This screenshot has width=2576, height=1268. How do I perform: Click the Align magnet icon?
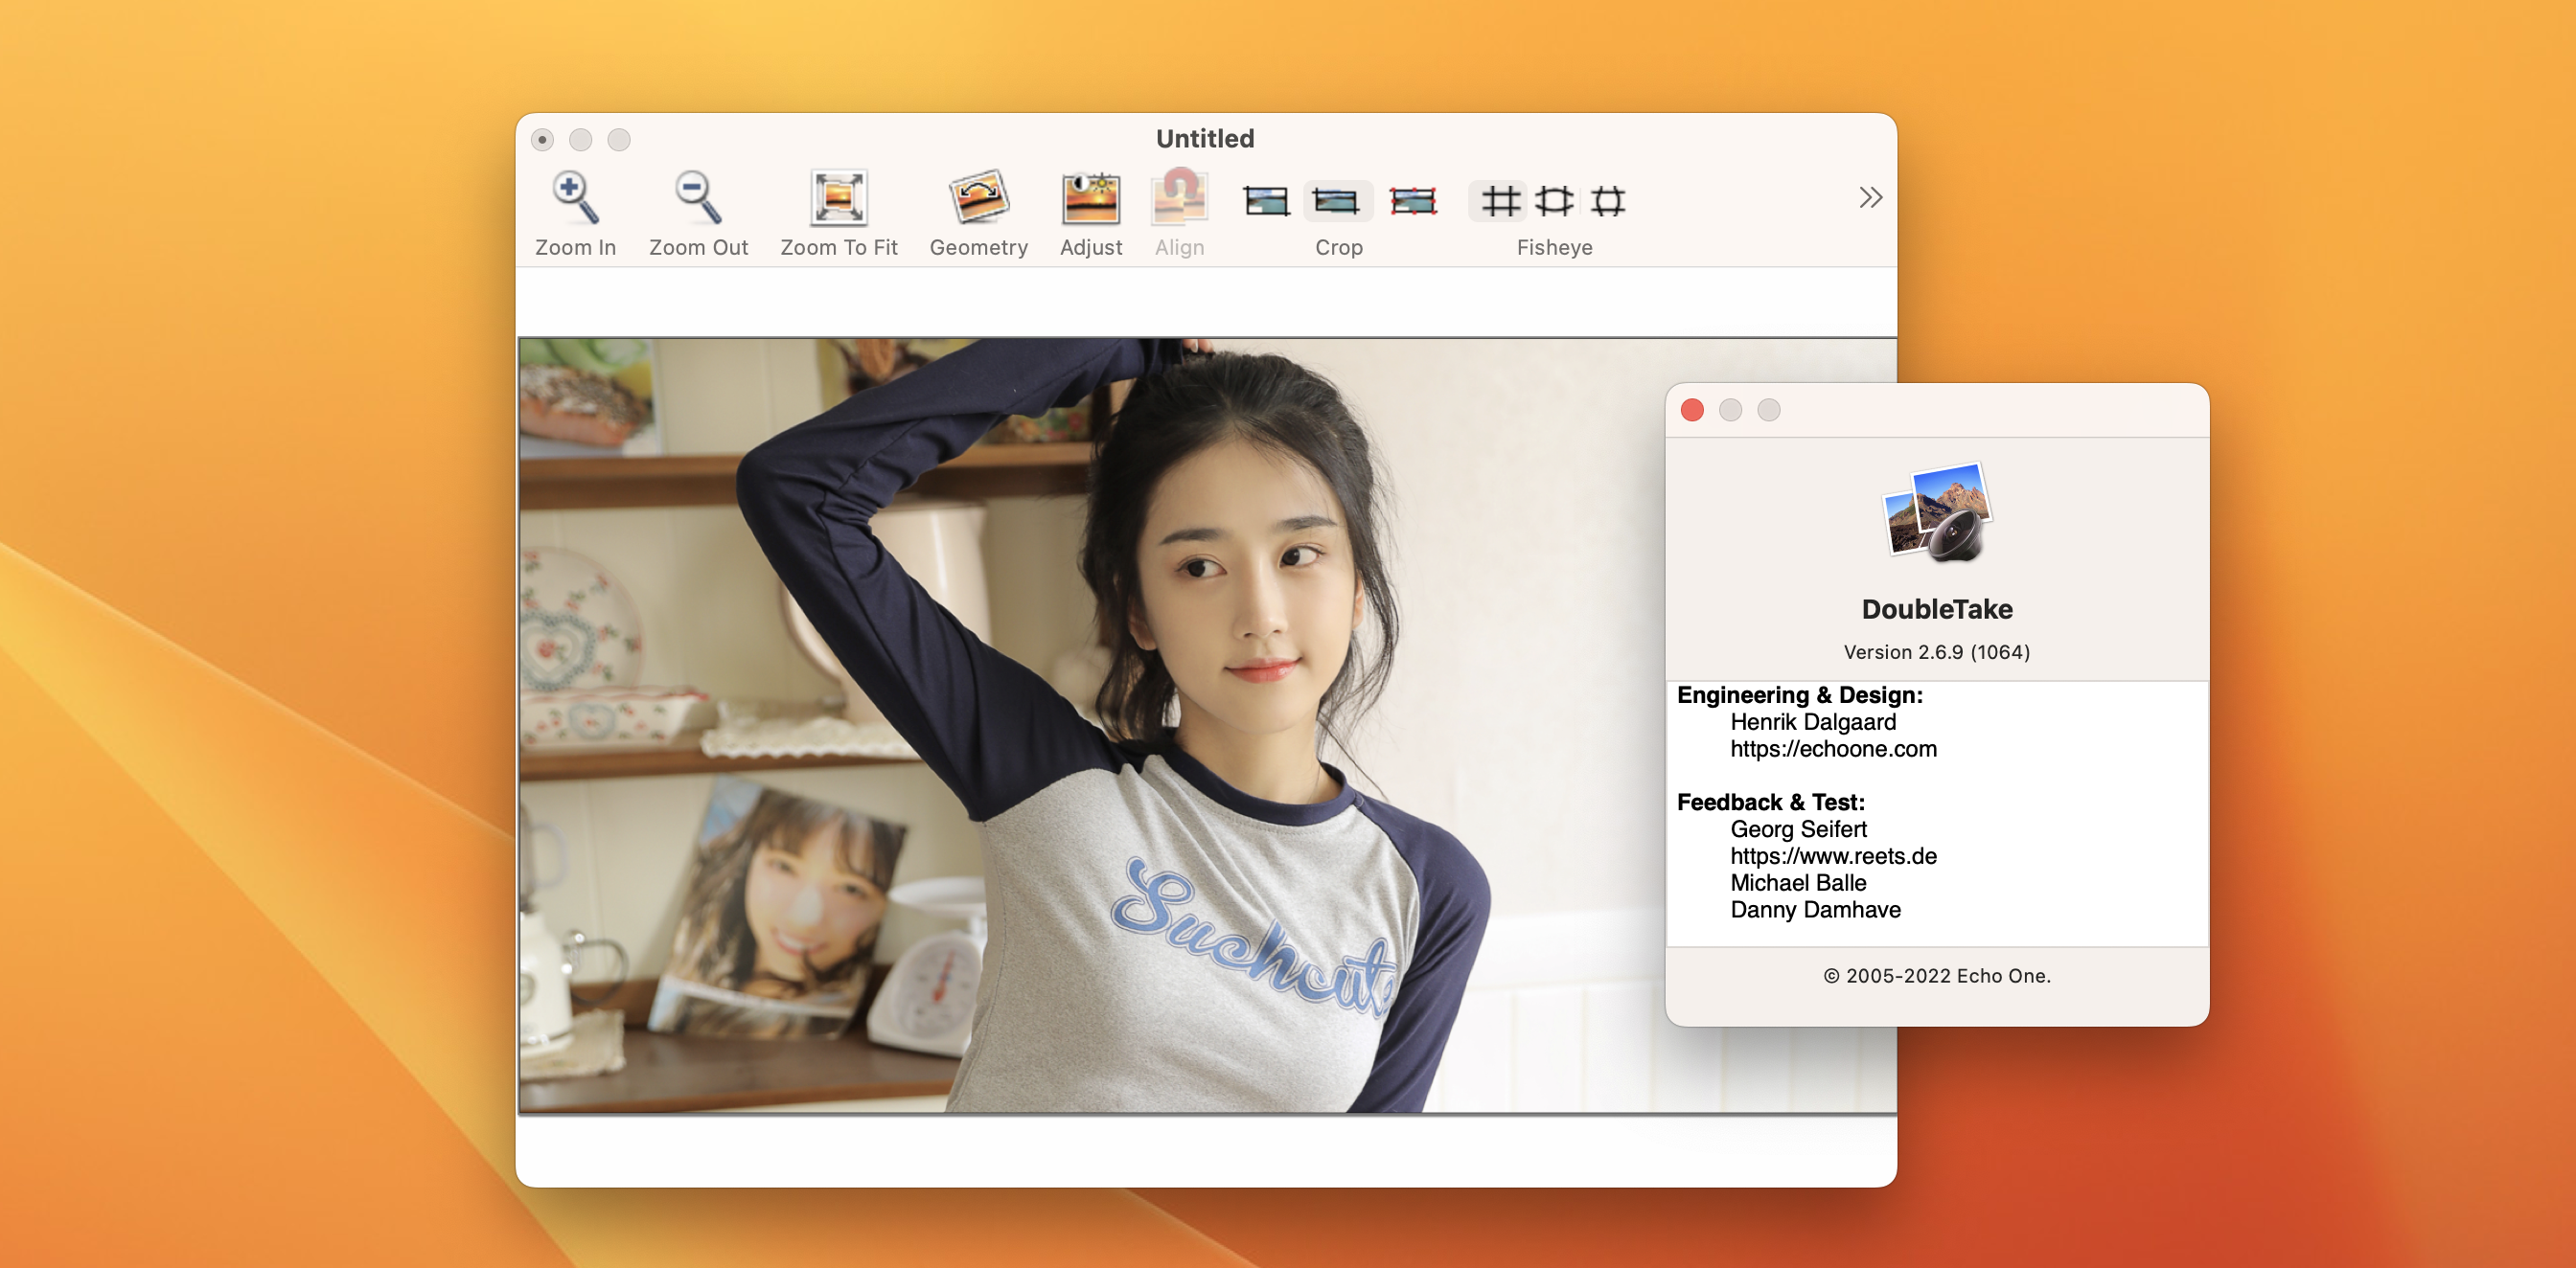(x=1179, y=198)
